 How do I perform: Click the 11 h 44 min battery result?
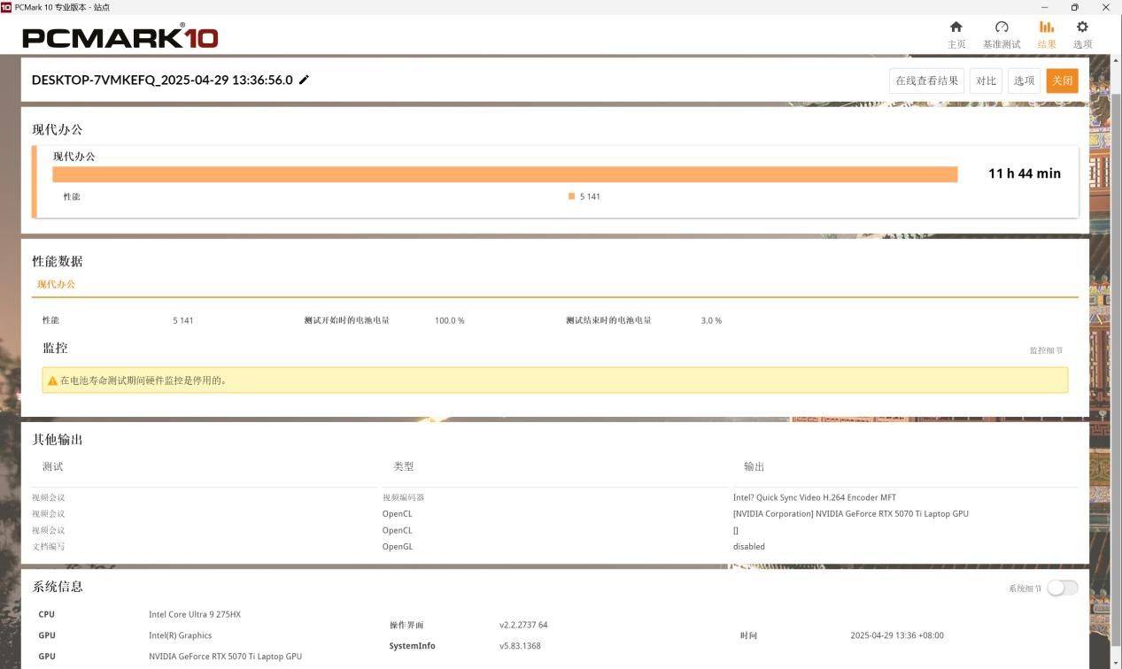tap(1025, 173)
